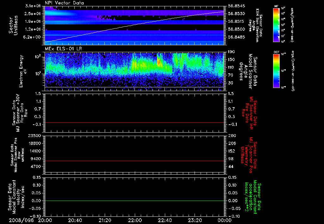Select the 22:00 time axis label
The width and height of the screenshot is (324, 224).
pyautogui.click(x=135, y=220)
